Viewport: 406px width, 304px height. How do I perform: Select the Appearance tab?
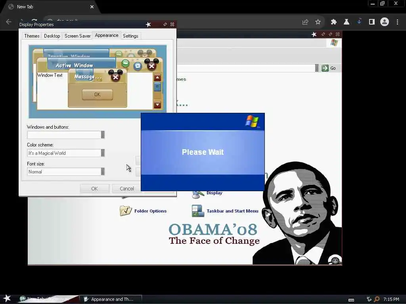pos(106,35)
